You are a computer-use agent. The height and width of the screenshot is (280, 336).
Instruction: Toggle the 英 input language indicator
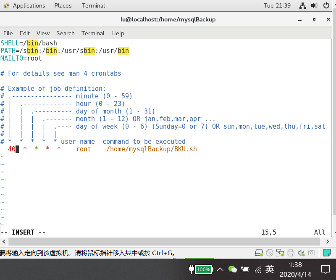269,269
